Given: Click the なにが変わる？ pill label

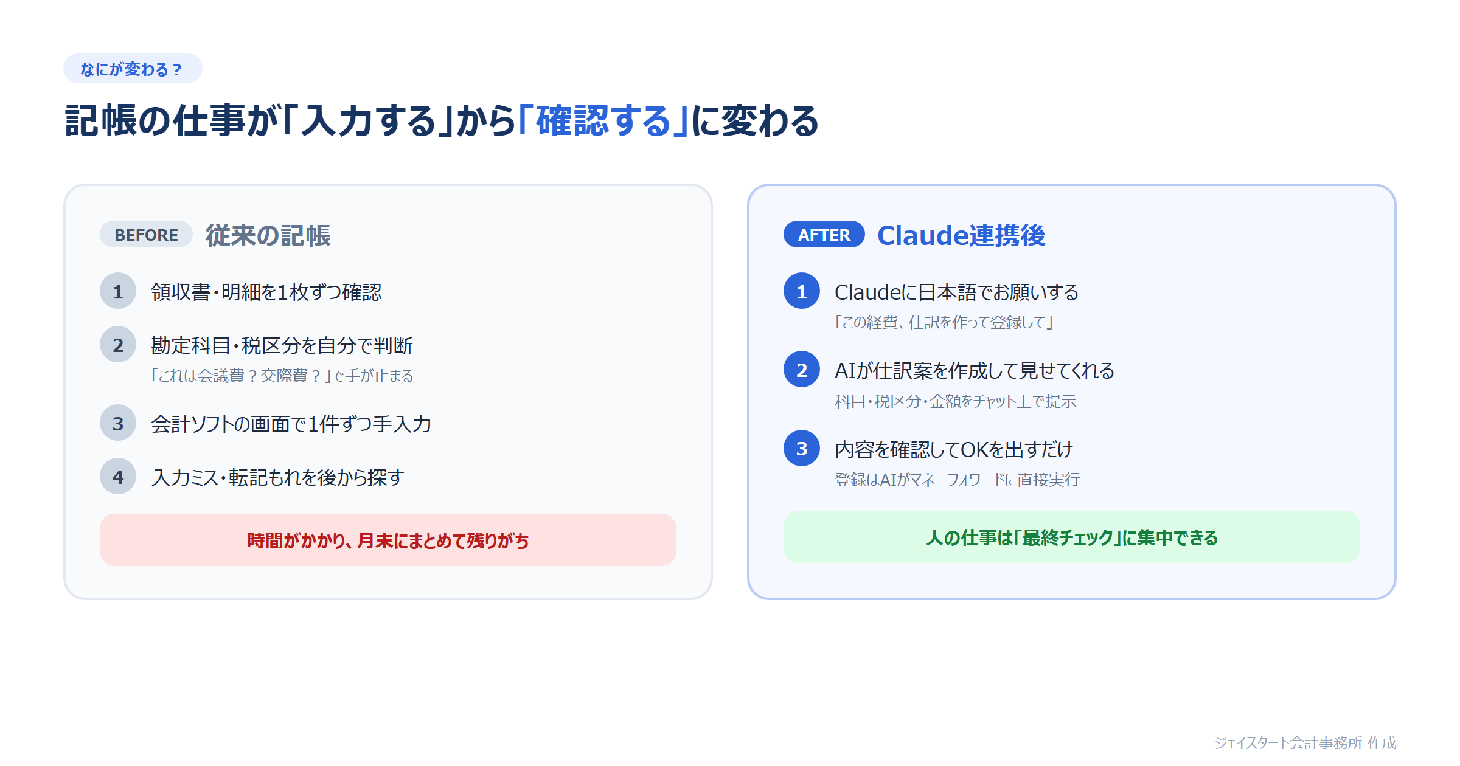Looking at the screenshot, I should [x=133, y=69].
